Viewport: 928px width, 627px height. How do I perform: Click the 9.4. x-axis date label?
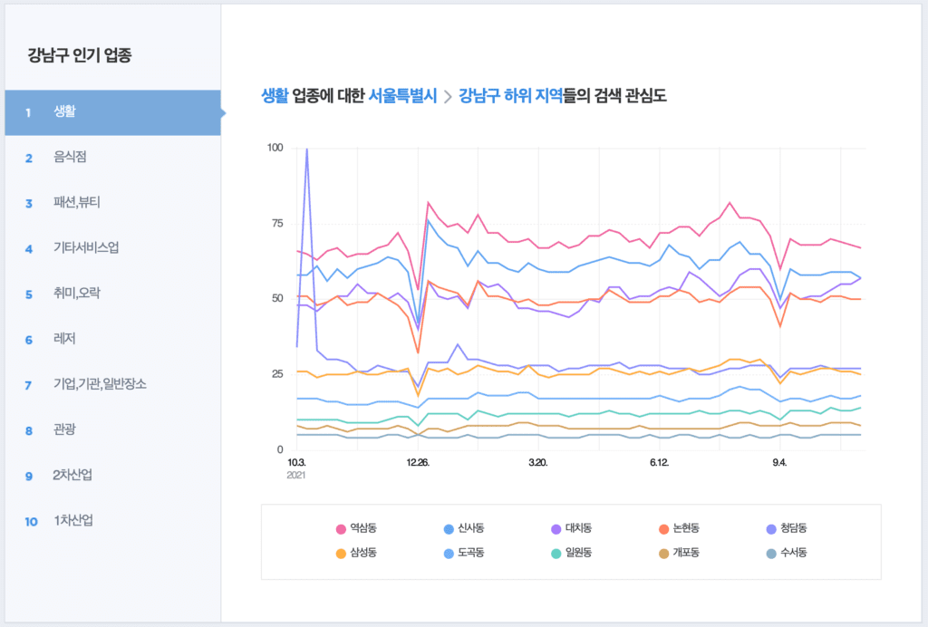779,463
